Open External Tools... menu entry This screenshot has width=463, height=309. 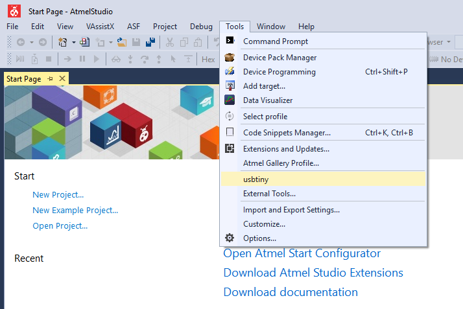323,194
